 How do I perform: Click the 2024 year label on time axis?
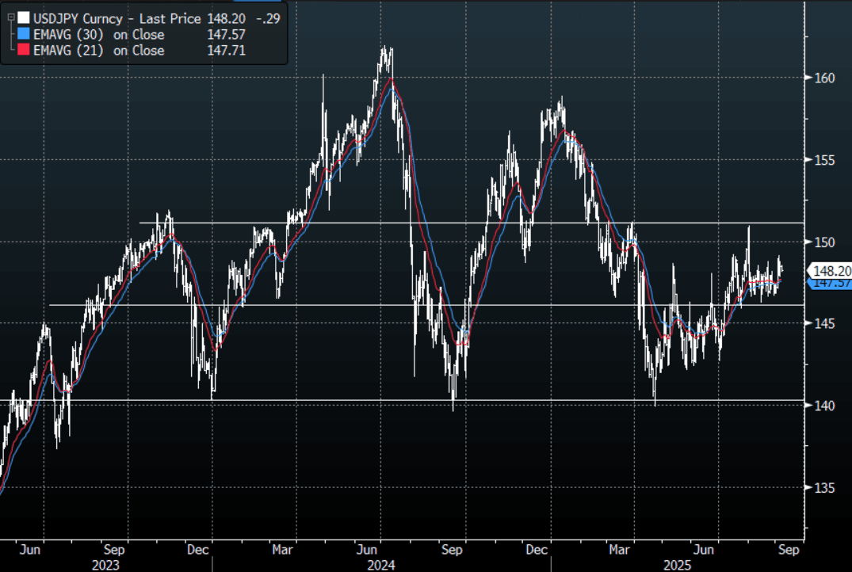tap(380, 565)
